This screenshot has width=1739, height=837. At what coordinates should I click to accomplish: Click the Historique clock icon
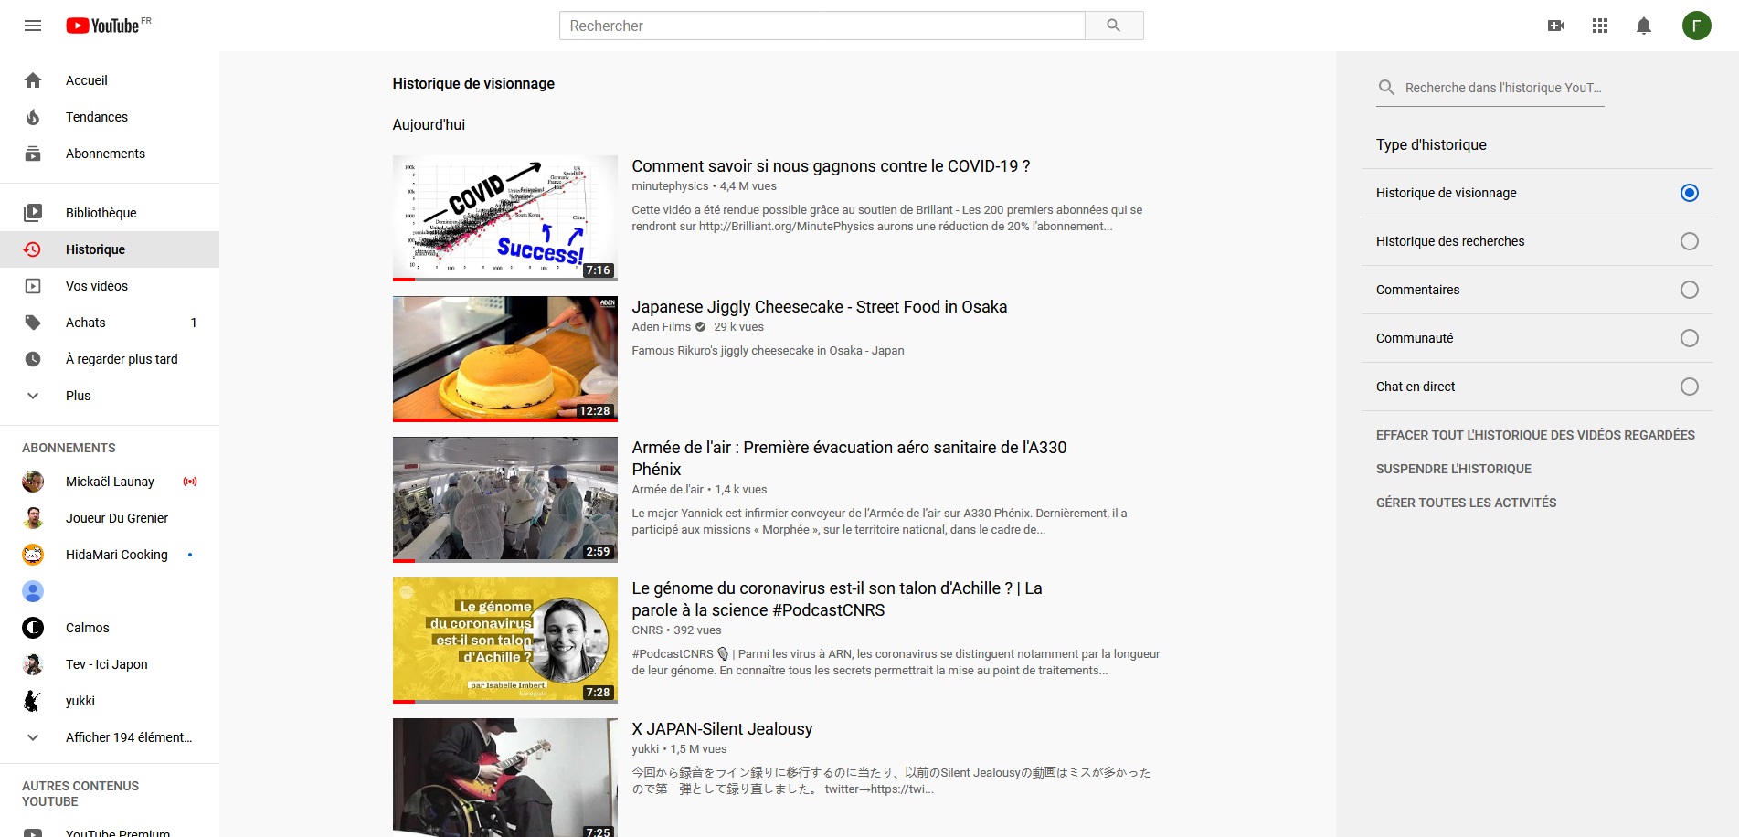[x=33, y=249]
